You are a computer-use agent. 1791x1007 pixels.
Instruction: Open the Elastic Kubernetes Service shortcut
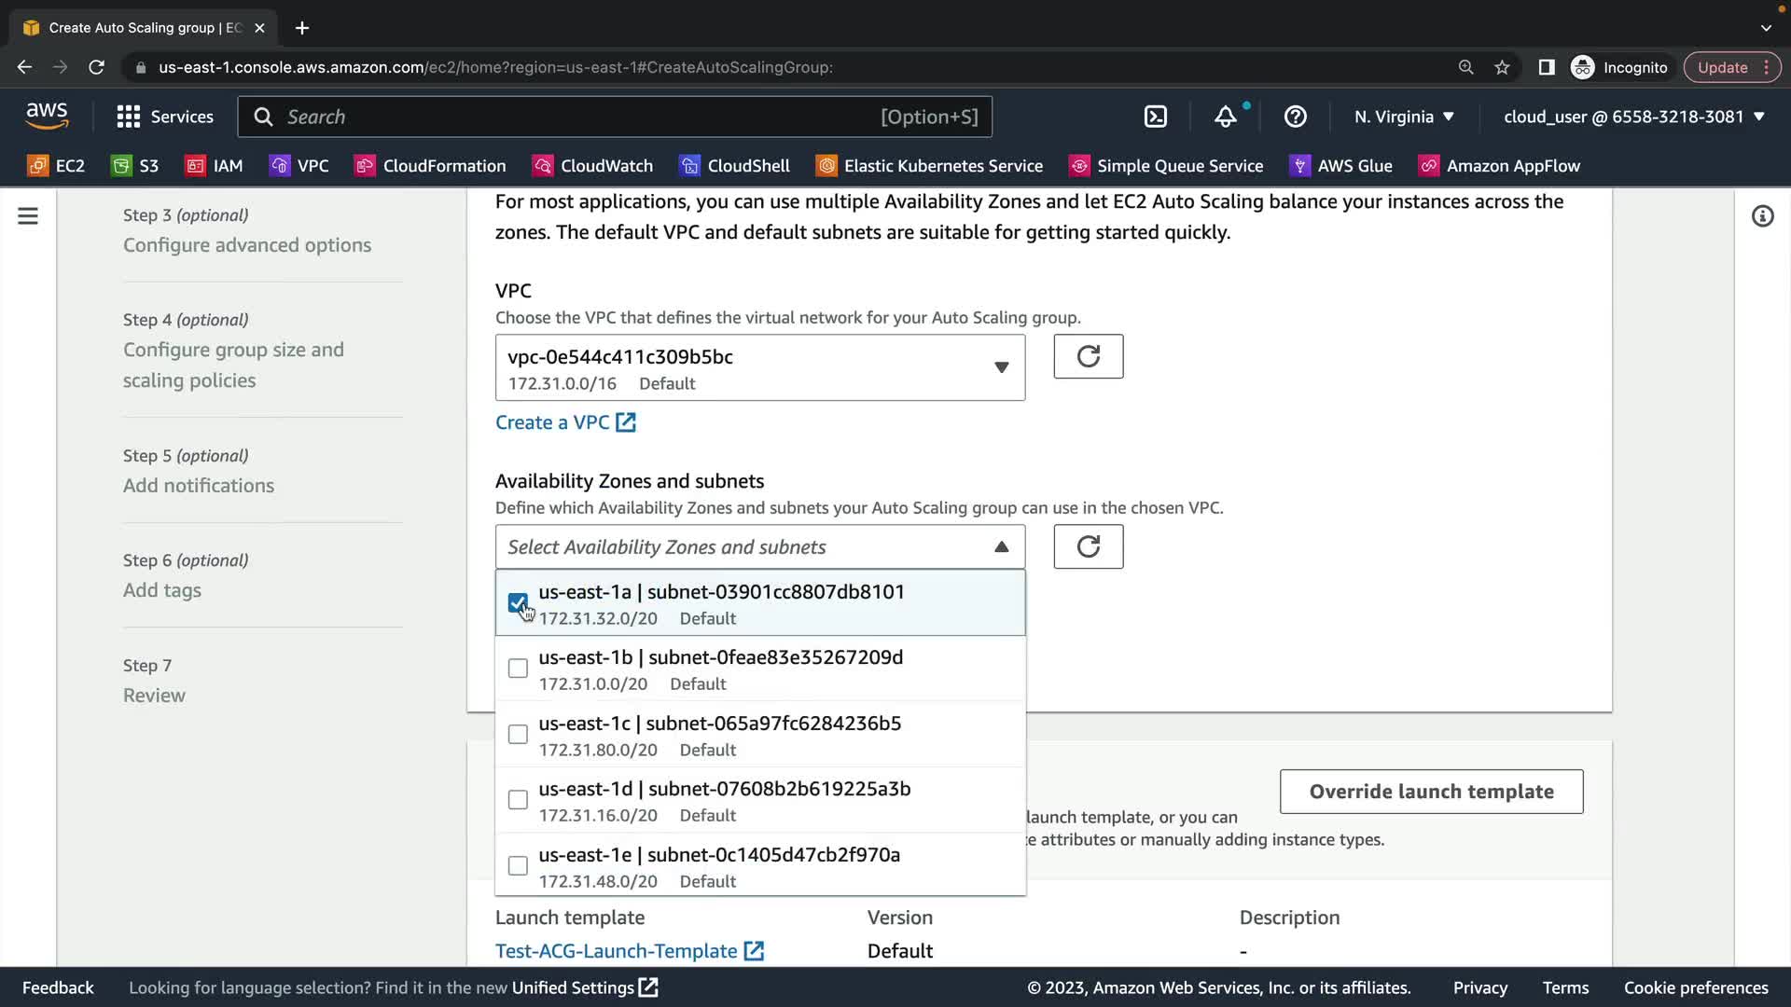(x=929, y=166)
